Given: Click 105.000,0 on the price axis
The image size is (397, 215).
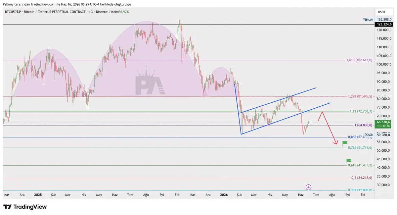Looking at the screenshot, I should [x=384, y=56].
